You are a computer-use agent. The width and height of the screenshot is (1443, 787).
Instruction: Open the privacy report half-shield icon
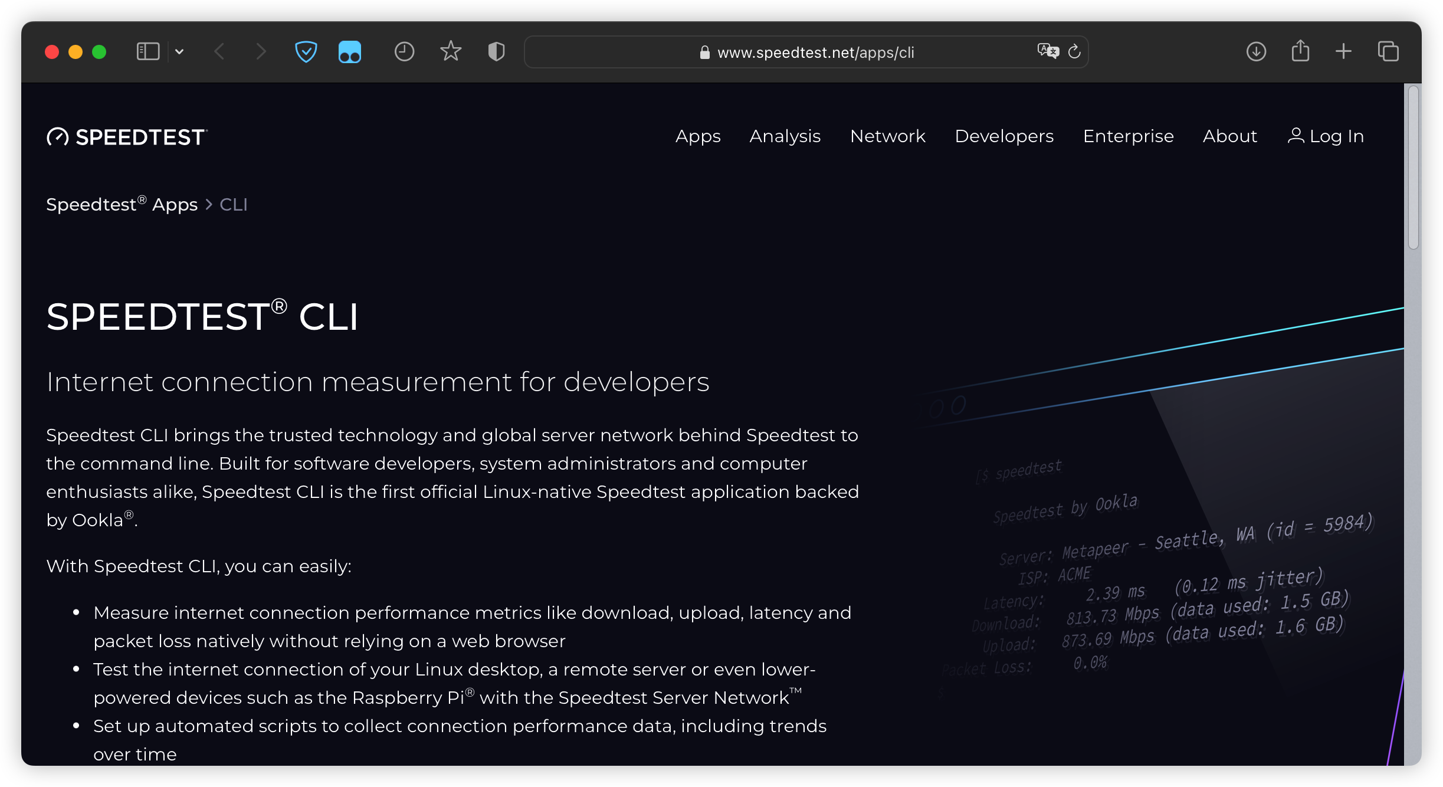tap(497, 52)
